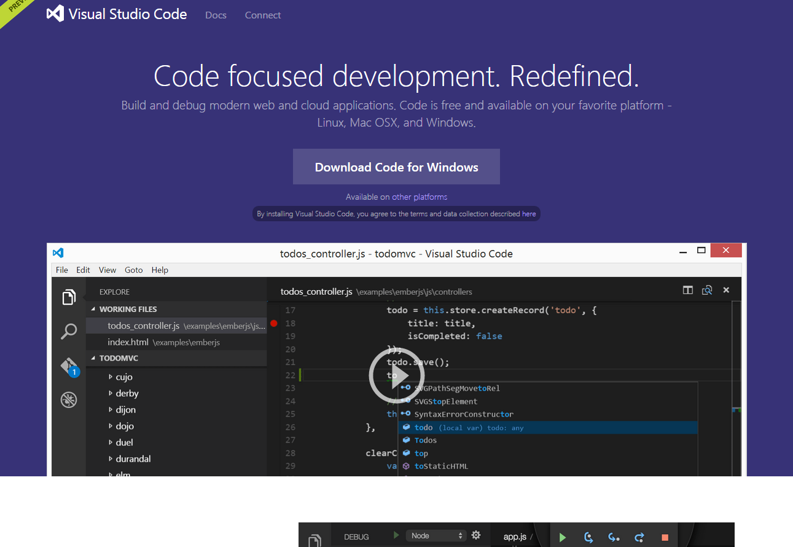
Task: Click the green continue button in debug toolbar
Action: pos(563,538)
